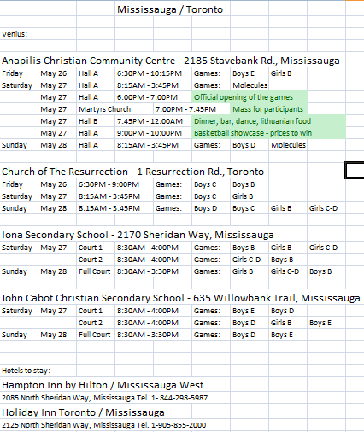Viewport: 364px width, 432px height.
Task: Click the 2125 North Sheridan Way address cell
Action: pyautogui.click(x=103, y=425)
